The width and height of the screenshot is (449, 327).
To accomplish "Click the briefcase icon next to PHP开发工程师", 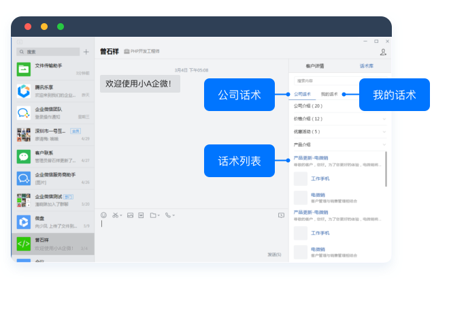I will 127,52.
